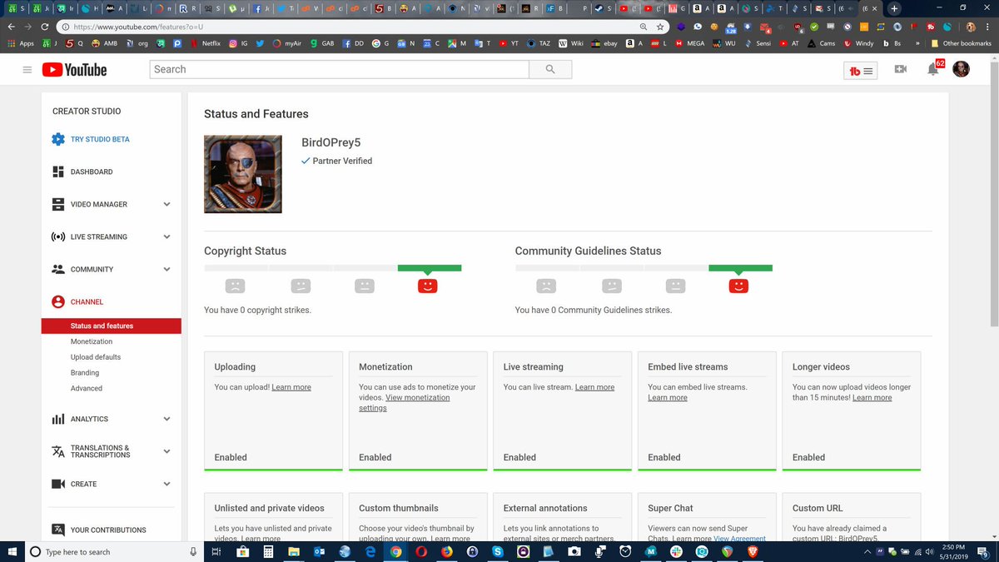Click the Create camera icon in sidebar
The width and height of the screenshot is (999, 562).
point(57,484)
